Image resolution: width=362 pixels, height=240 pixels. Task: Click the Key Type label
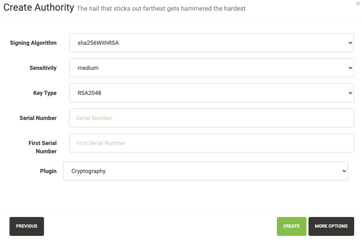pyautogui.click(x=45, y=93)
